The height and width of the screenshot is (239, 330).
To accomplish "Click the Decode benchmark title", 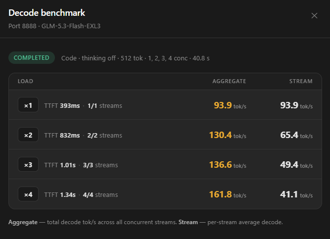I will [x=47, y=13].
